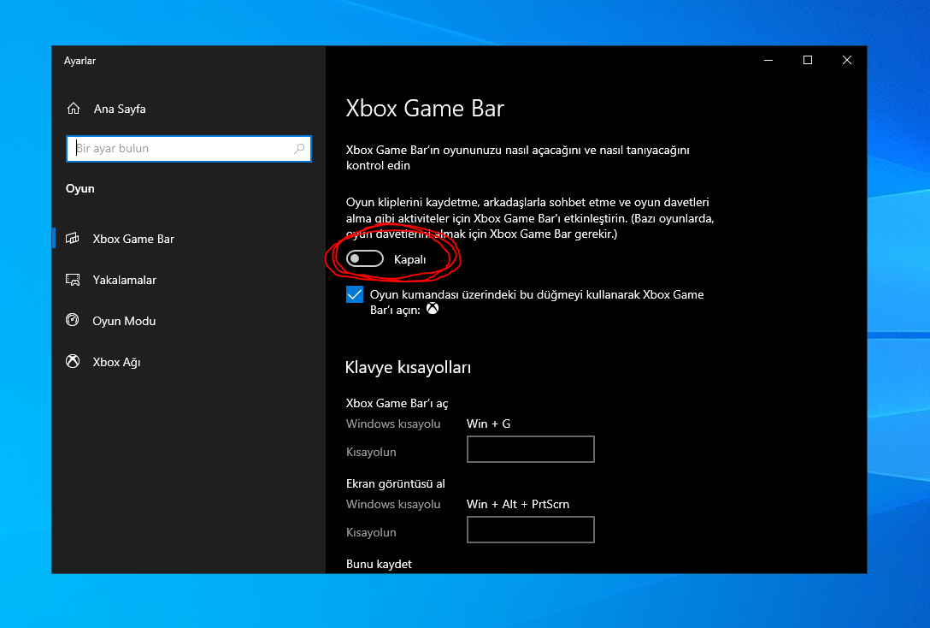This screenshot has width=930, height=628.
Task: Click the search magnifier icon
Action: click(299, 148)
